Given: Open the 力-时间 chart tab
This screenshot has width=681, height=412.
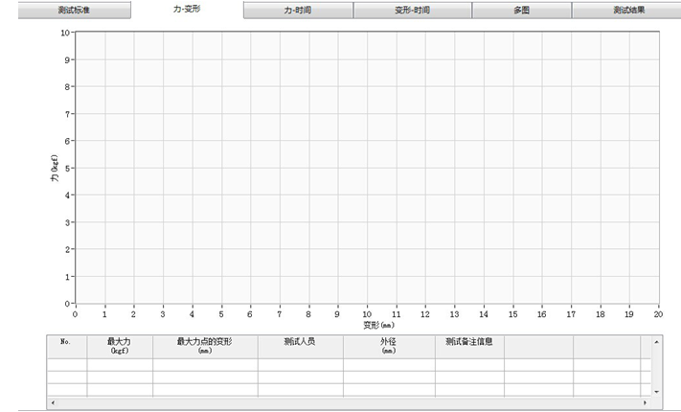Looking at the screenshot, I should 298,10.
